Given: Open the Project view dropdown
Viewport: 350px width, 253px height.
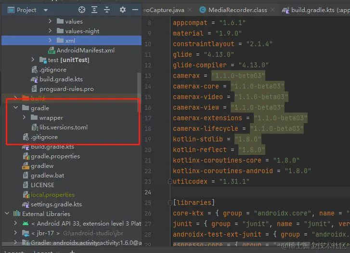Looking at the screenshot, I should 46,10.
